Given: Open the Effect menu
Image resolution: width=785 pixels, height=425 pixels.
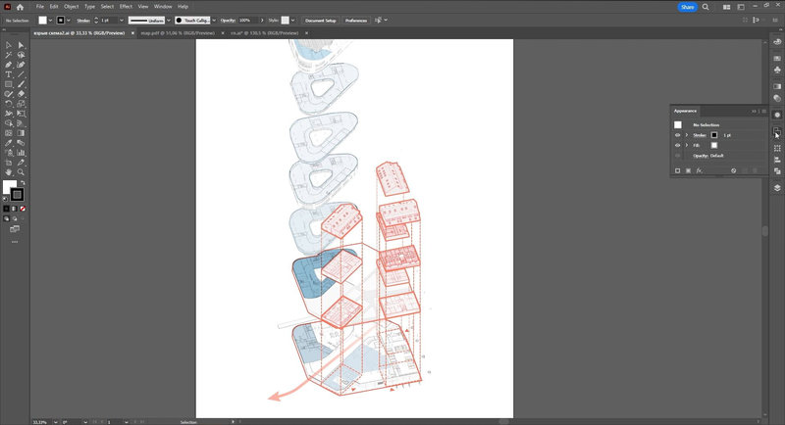Looking at the screenshot, I should pos(126,7).
